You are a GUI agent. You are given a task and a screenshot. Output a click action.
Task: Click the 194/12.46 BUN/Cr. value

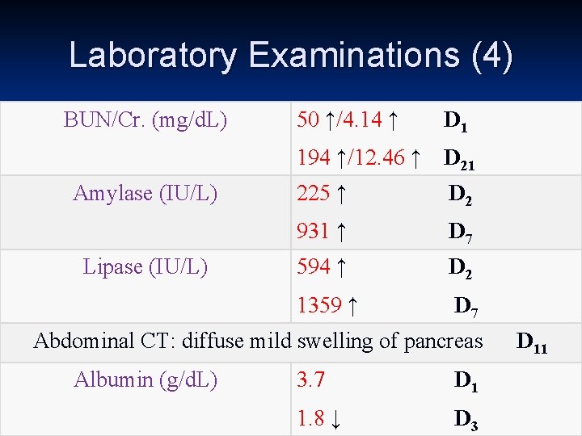pos(359,157)
